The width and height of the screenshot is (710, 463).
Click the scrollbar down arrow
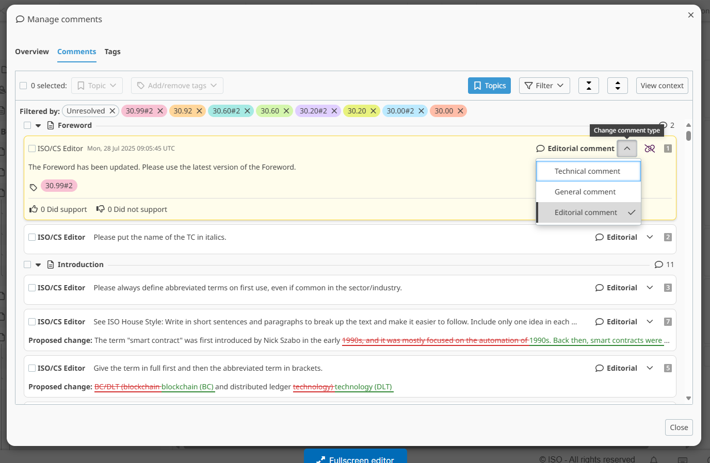[x=688, y=398]
